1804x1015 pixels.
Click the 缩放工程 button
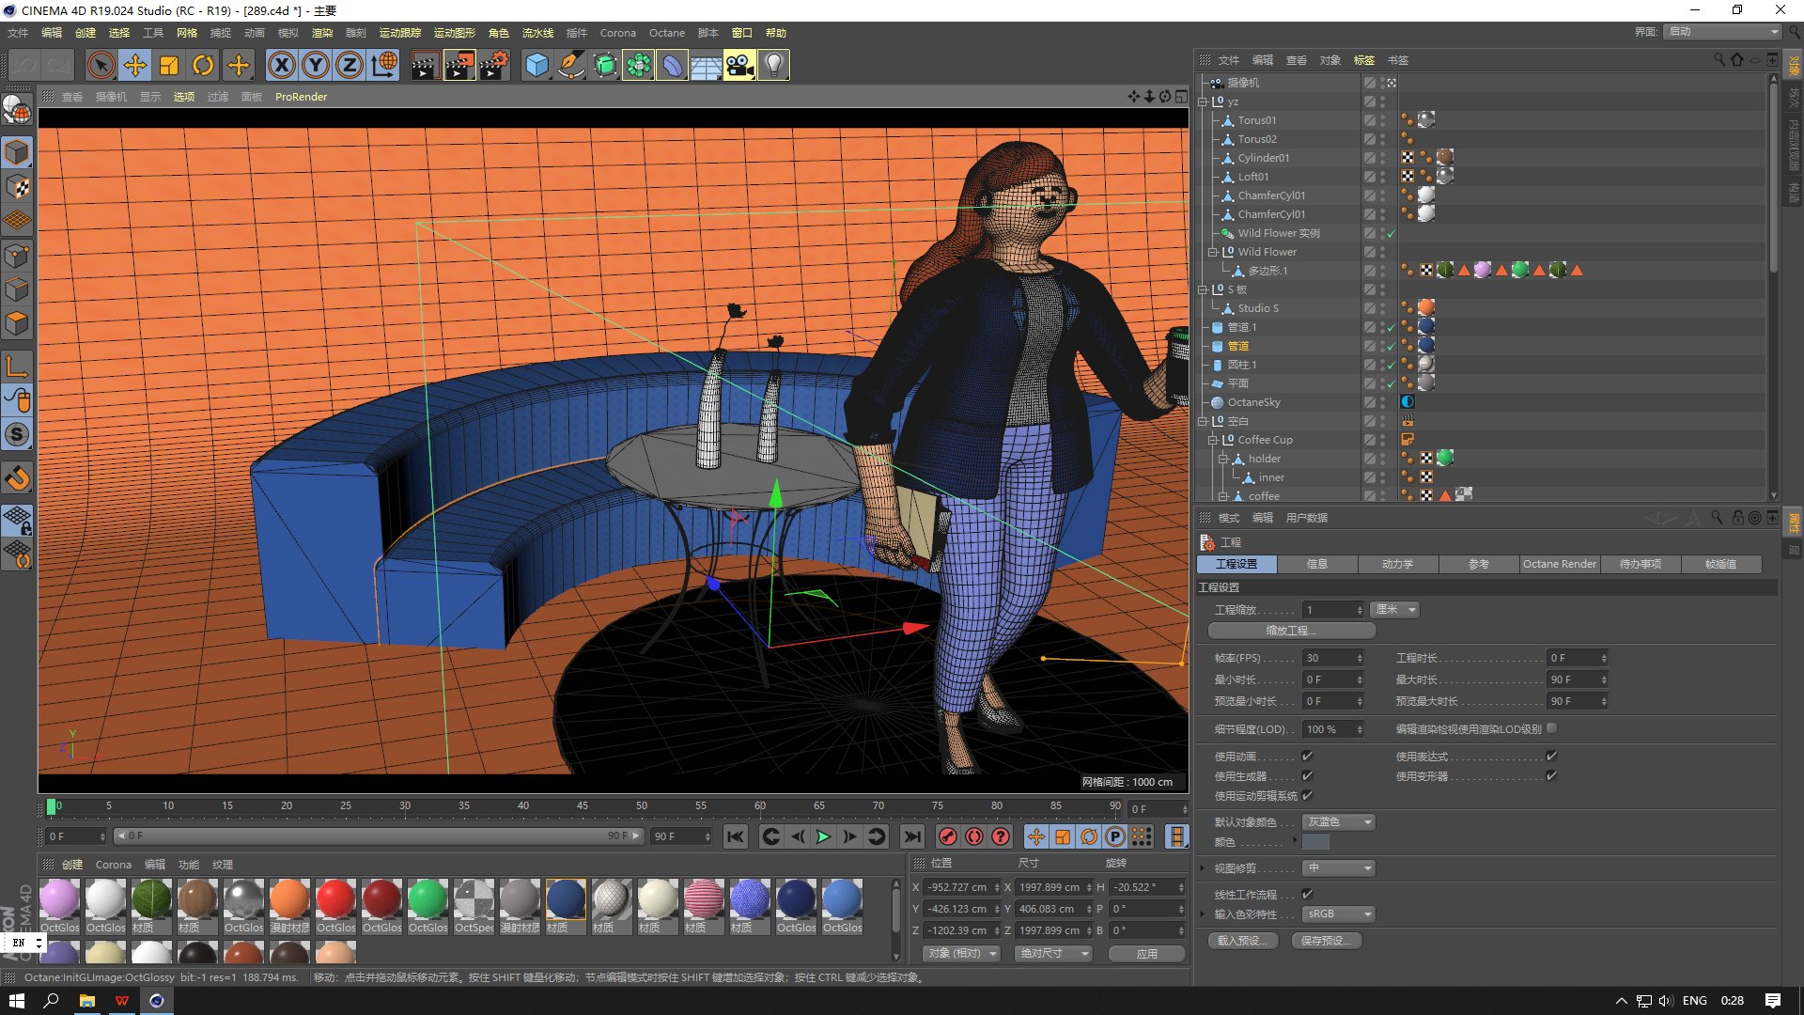click(x=1291, y=631)
